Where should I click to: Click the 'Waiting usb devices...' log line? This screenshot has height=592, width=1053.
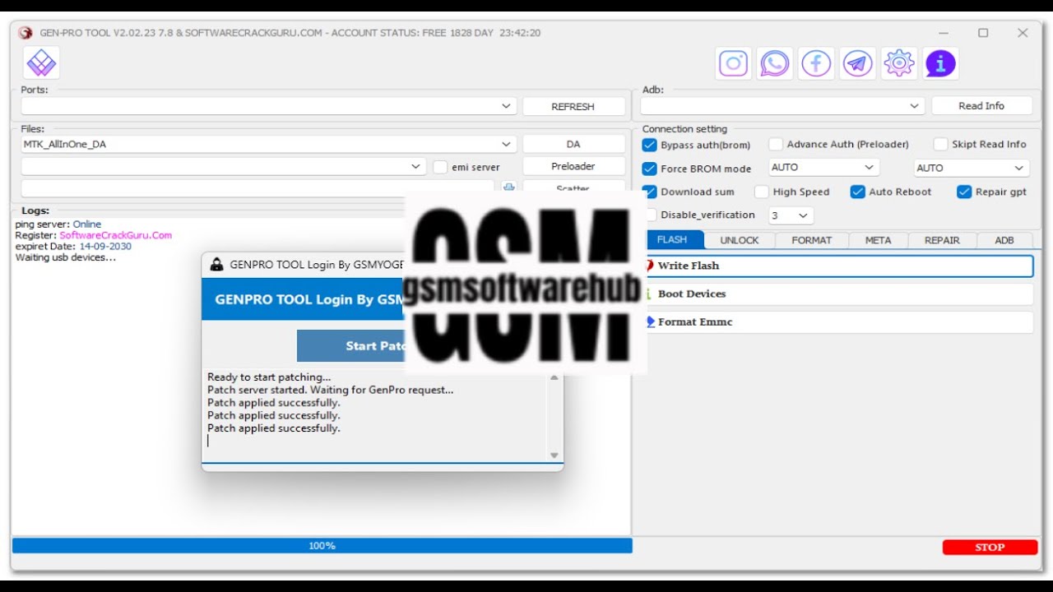coord(66,257)
